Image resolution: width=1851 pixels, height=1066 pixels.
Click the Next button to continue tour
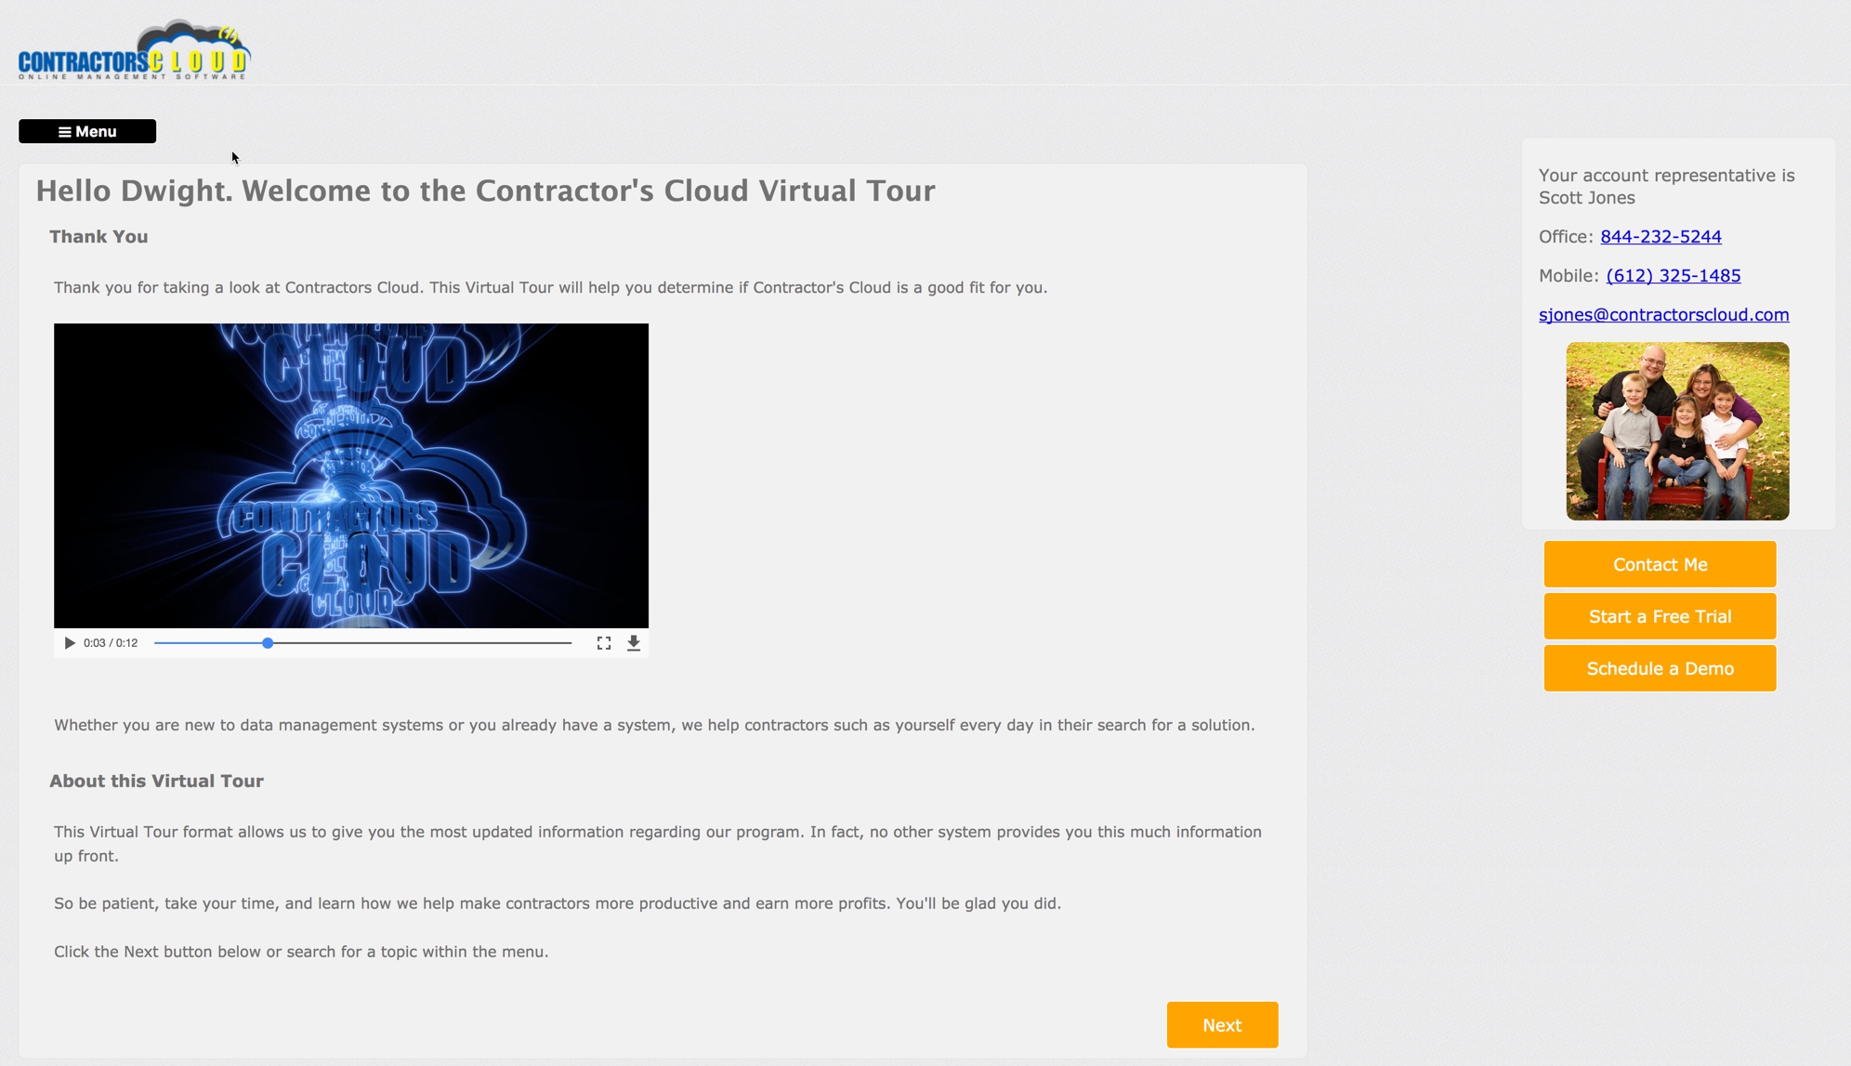(1222, 1024)
